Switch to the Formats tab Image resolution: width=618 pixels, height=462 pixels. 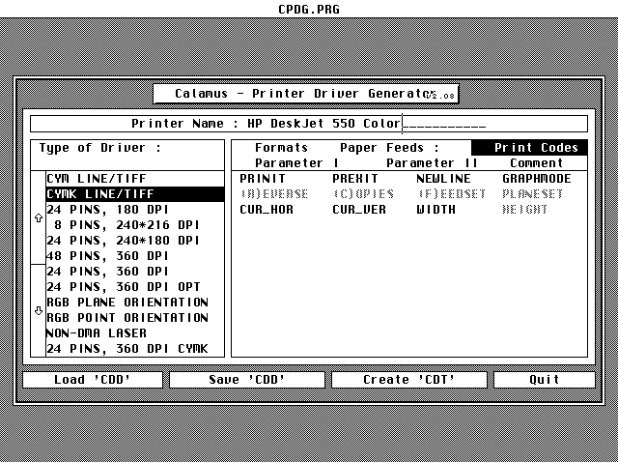(281, 148)
